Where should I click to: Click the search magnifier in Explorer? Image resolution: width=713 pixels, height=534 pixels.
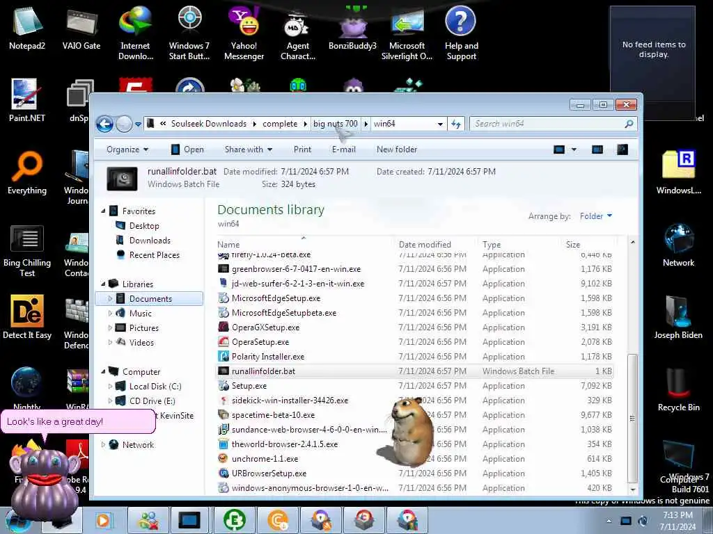(x=629, y=124)
